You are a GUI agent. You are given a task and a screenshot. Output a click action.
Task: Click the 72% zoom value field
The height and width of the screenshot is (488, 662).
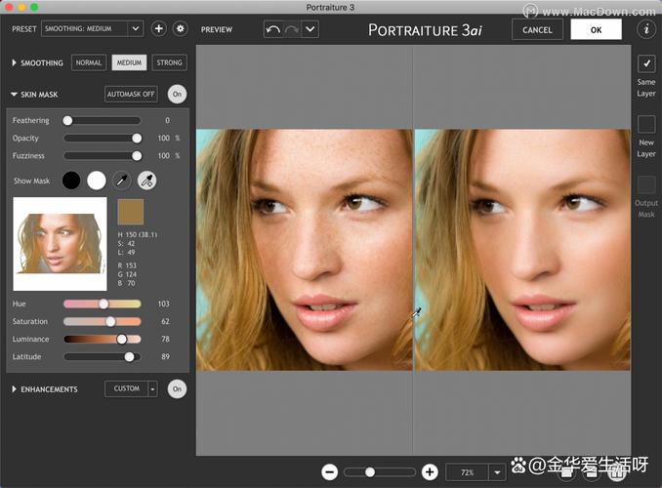click(x=468, y=472)
